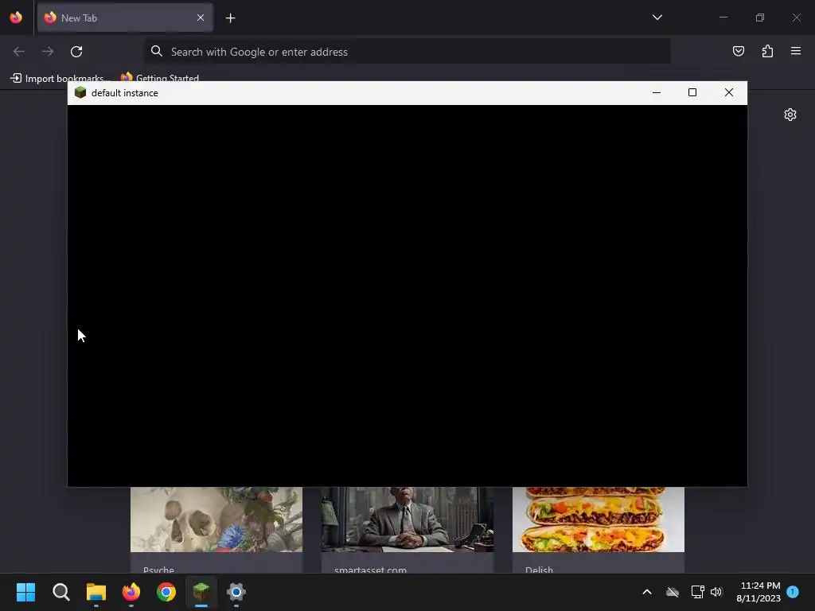The width and height of the screenshot is (815, 611).
Task: Click the magnifier icon in address bar
Action: pyautogui.click(x=157, y=51)
